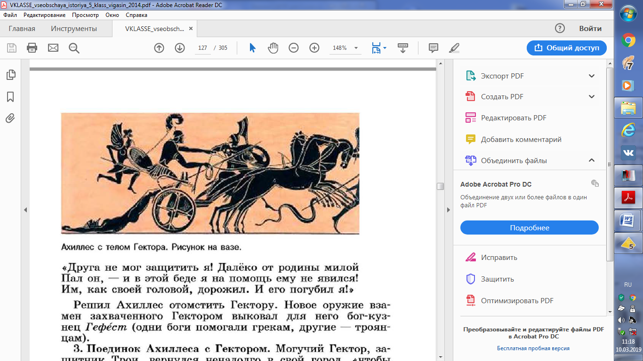
Task: Go to previous page arrow
Action: tap(159, 47)
